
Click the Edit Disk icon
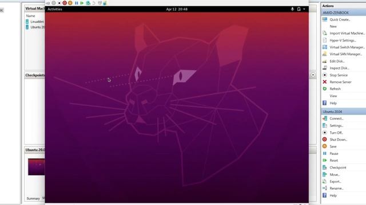point(325,61)
